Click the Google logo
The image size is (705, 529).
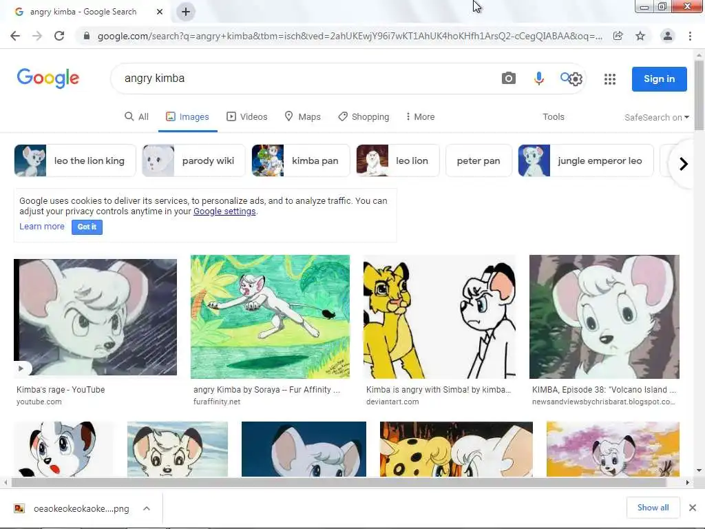pyautogui.click(x=48, y=79)
